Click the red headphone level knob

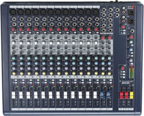click(131, 37)
